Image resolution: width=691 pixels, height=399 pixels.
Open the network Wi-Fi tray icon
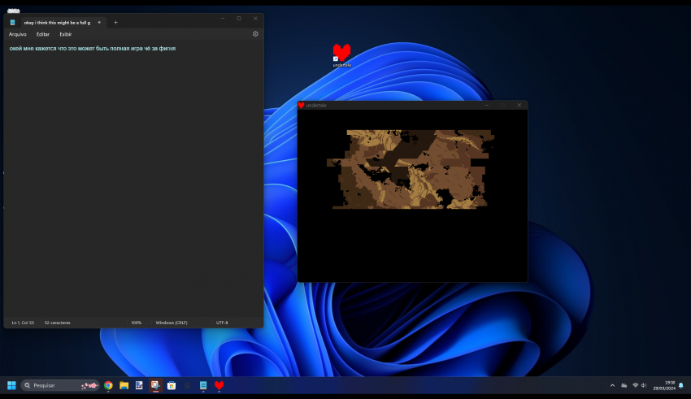tap(635, 385)
